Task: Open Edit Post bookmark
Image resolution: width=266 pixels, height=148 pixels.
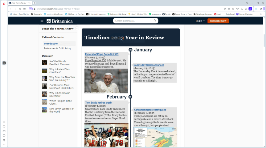Action: tap(75, 14)
